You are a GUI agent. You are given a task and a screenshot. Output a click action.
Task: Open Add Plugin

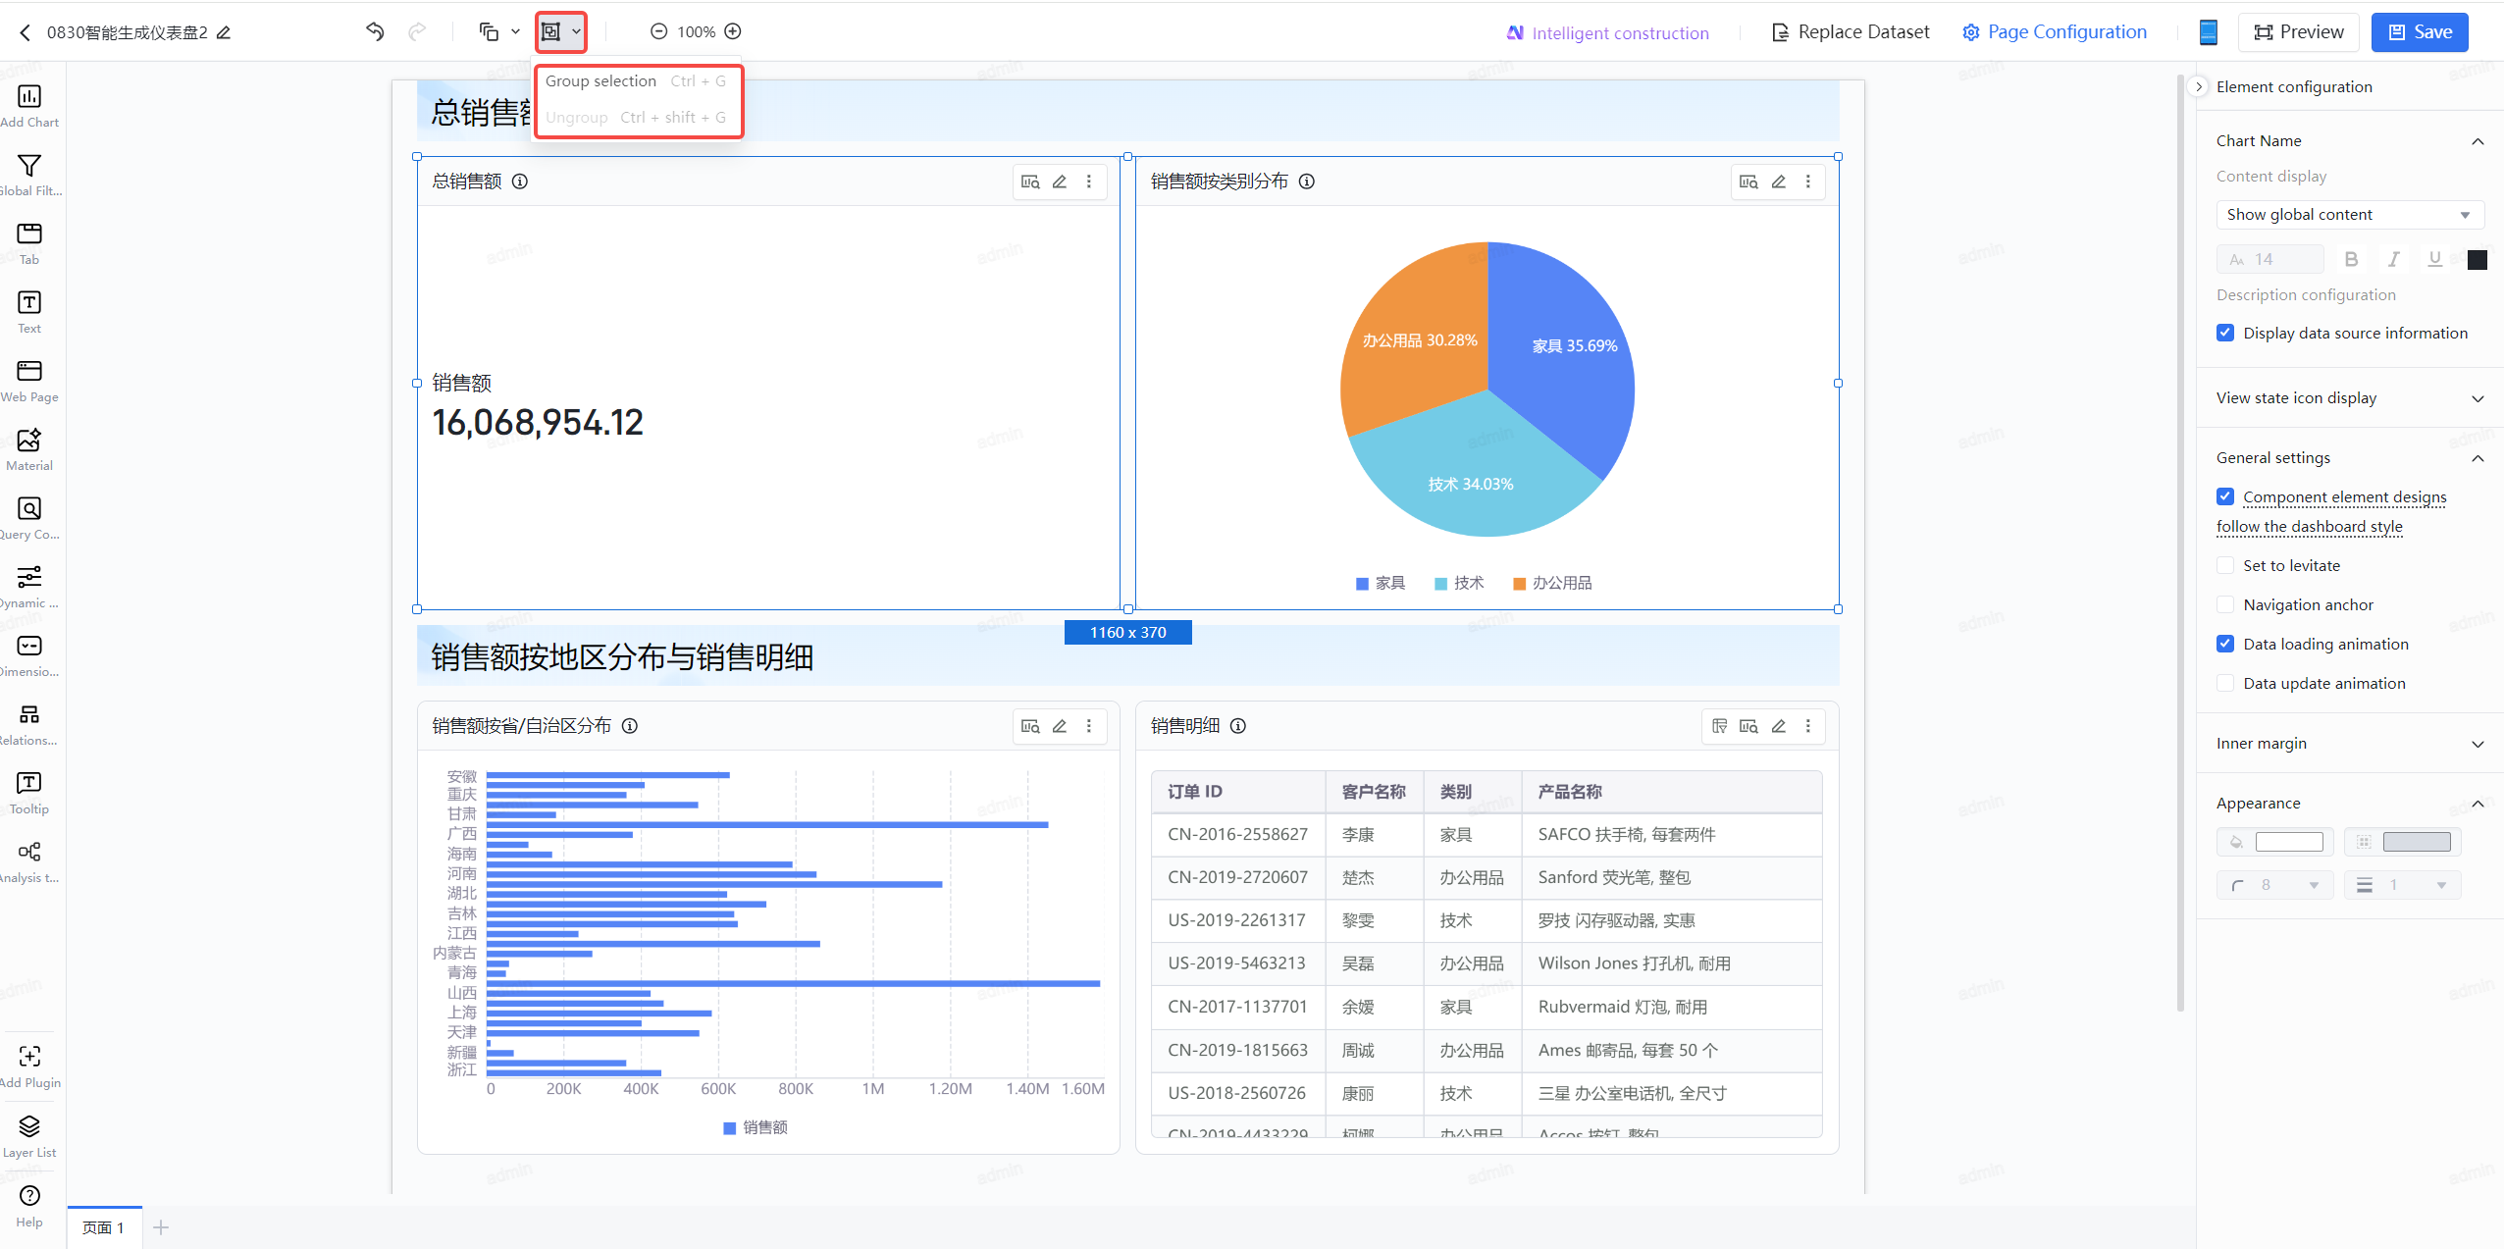click(29, 1067)
